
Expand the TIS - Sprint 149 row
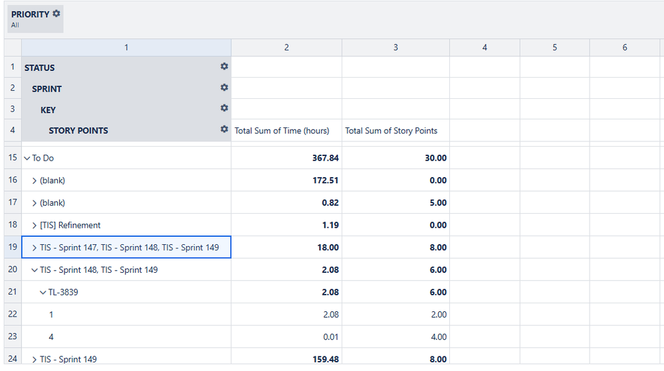pyautogui.click(x=35, y=360)
